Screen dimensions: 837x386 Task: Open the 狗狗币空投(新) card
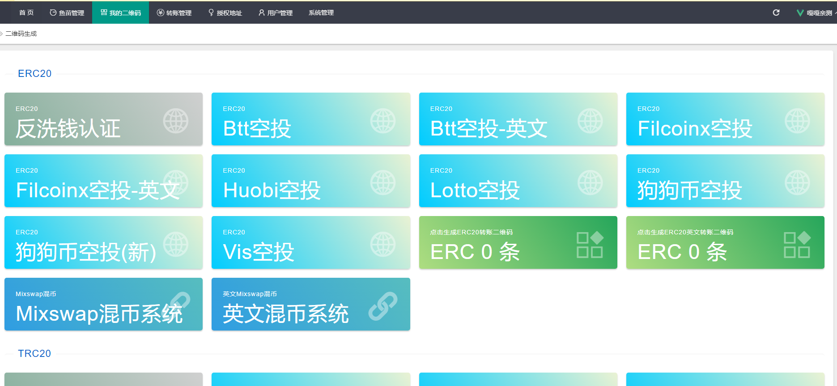[103, 242]
